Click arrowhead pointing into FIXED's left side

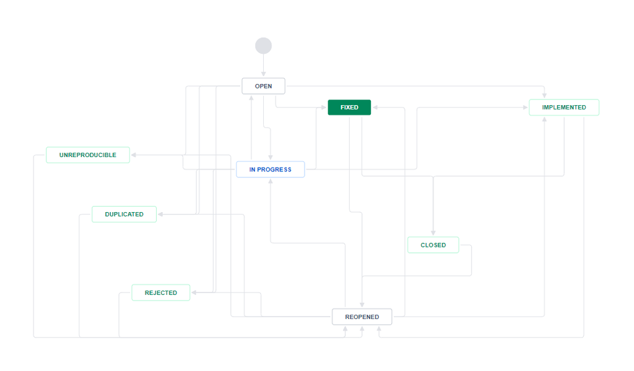323,108
